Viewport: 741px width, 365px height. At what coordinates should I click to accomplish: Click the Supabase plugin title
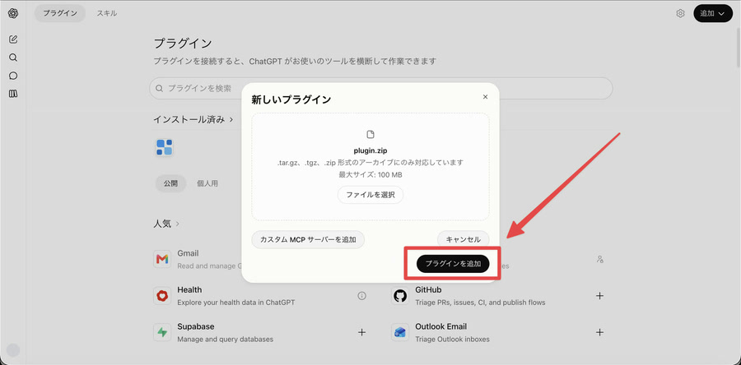tap(196, 326)
